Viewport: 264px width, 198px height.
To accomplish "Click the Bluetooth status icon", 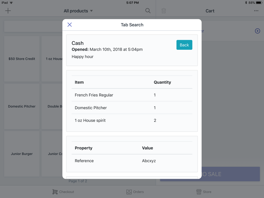I will click(x=246, y=3).
